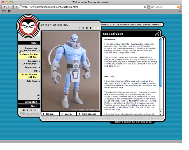Image resolution: width=189 pixels, height=150 pixels.
Task: Pick the black swatch in header
Action: click(x=90, y=28)
